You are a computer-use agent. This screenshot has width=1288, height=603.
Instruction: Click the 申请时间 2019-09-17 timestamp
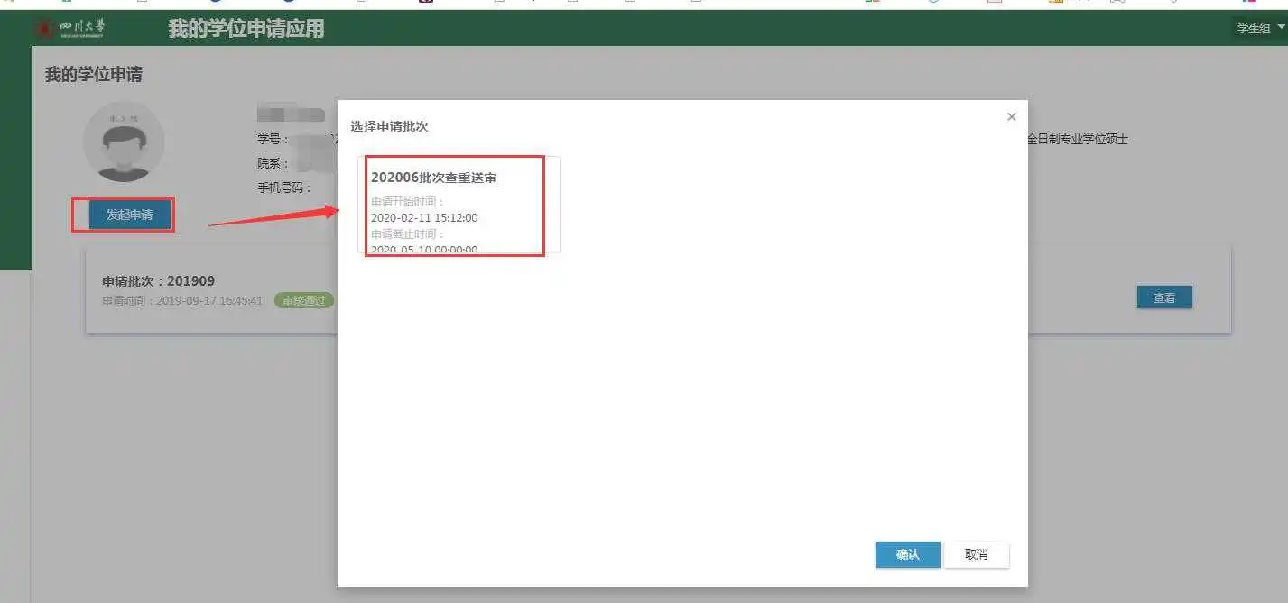pyautogui.click(x=182, y=301)
